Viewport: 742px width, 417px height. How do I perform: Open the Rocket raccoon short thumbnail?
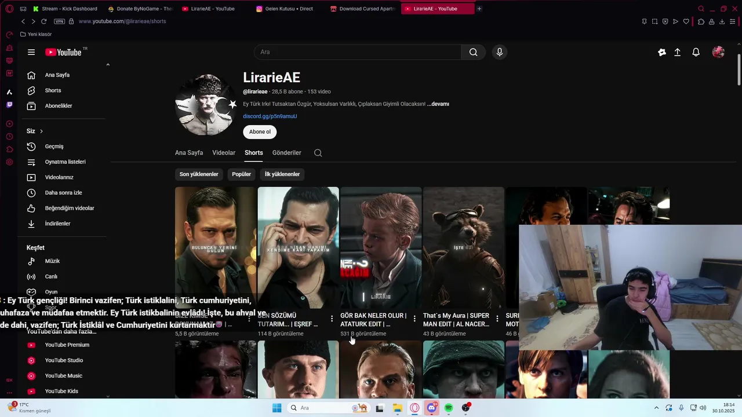click(x=464, y=247)
